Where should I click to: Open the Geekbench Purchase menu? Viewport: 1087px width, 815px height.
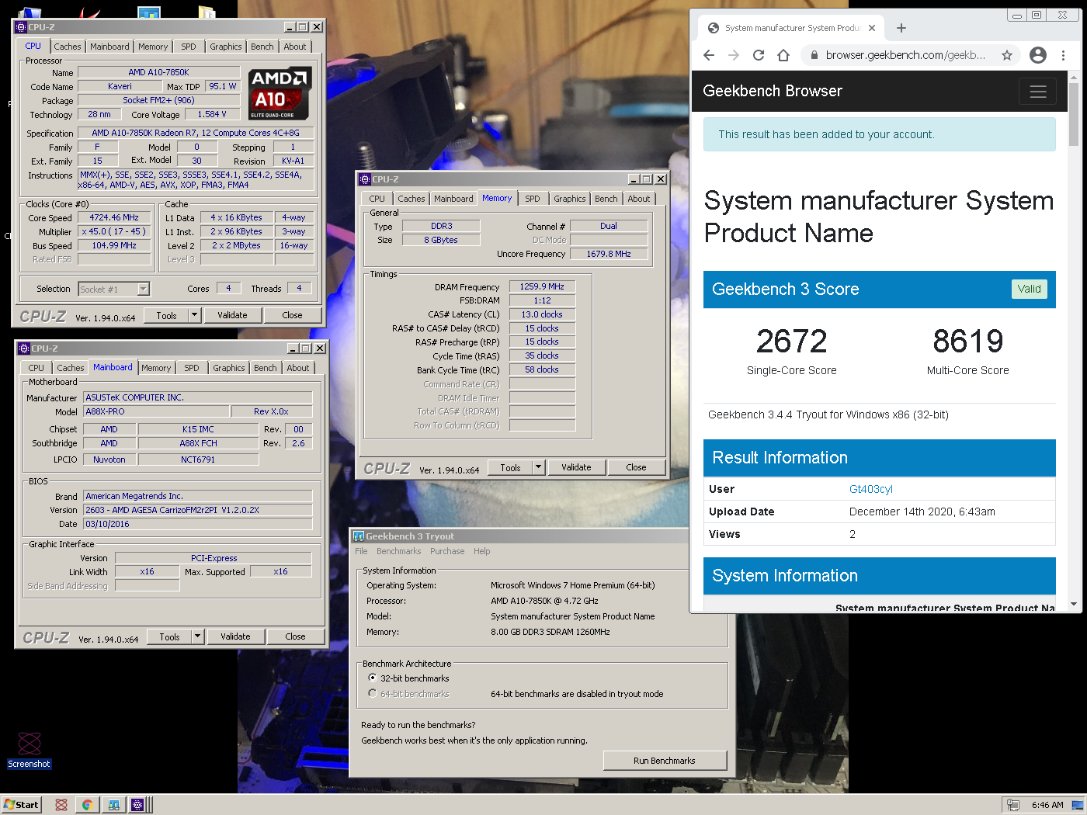(447, 551)
